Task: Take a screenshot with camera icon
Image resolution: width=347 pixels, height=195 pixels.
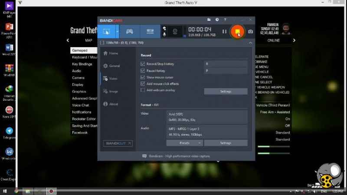Action: pyautogui.click(x=250, y=32)
